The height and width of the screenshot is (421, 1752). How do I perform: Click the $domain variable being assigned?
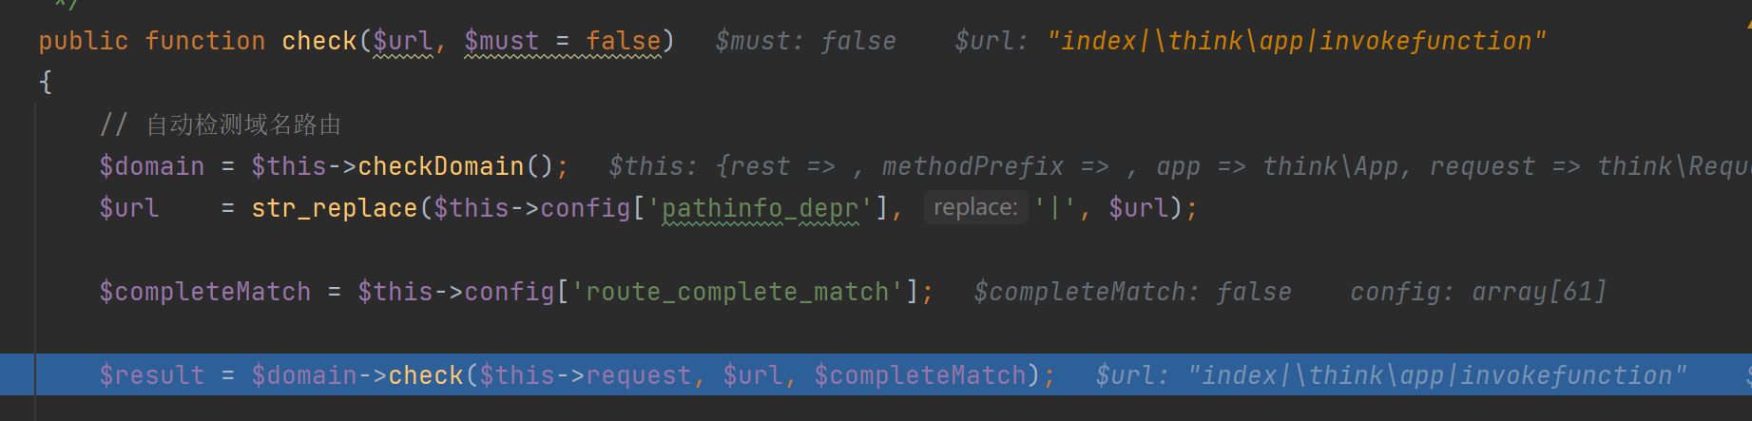(152, 166)
